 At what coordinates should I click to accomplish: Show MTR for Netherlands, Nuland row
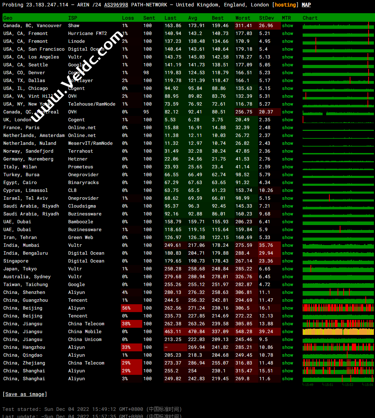[288, 143]
